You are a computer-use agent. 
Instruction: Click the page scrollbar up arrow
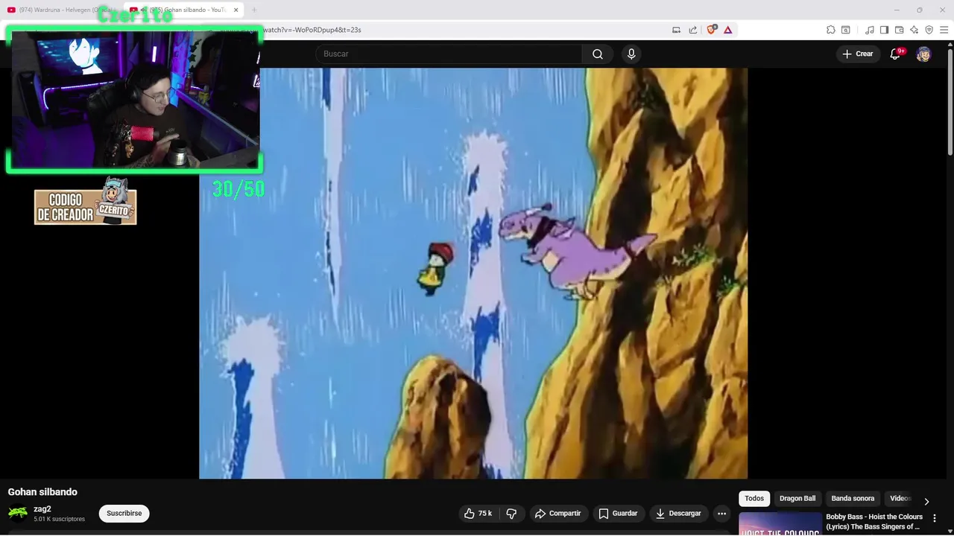pyautogui.click(x=950, y=45)
